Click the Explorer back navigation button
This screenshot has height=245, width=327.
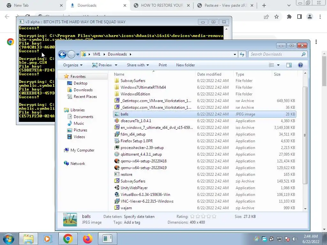(62, 54)
